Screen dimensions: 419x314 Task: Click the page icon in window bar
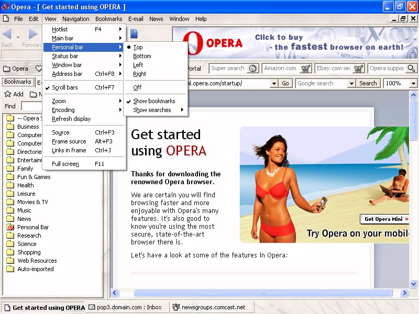pos(7,308)
